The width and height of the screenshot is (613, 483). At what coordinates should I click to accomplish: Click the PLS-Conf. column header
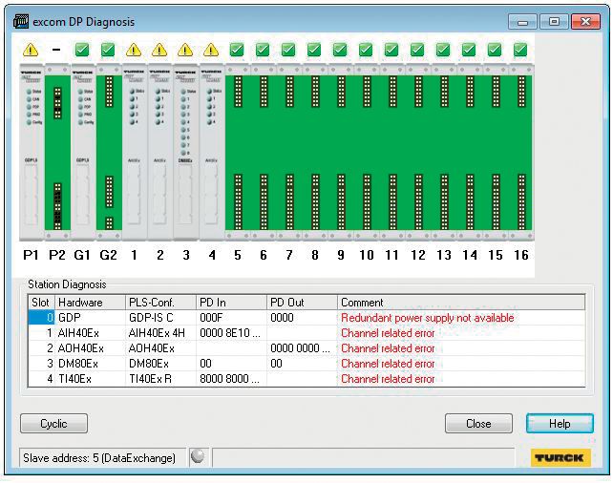[160, 303]
